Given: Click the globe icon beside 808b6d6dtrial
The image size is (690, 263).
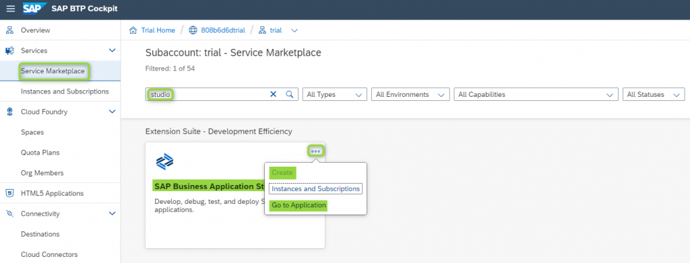Looking at the screenshot, I should coord(193,30).
